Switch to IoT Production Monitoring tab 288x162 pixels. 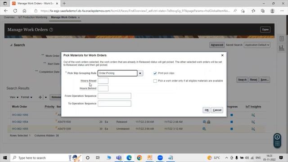[x=33, y=17]
